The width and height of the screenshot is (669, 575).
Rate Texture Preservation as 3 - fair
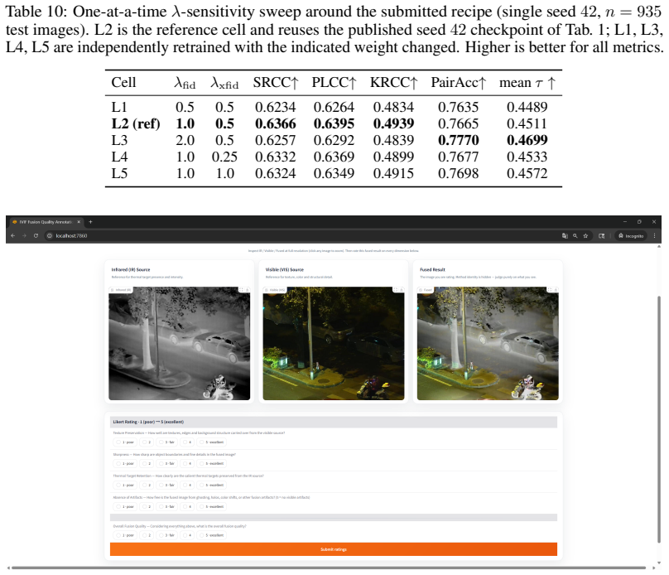coord(166,442)
